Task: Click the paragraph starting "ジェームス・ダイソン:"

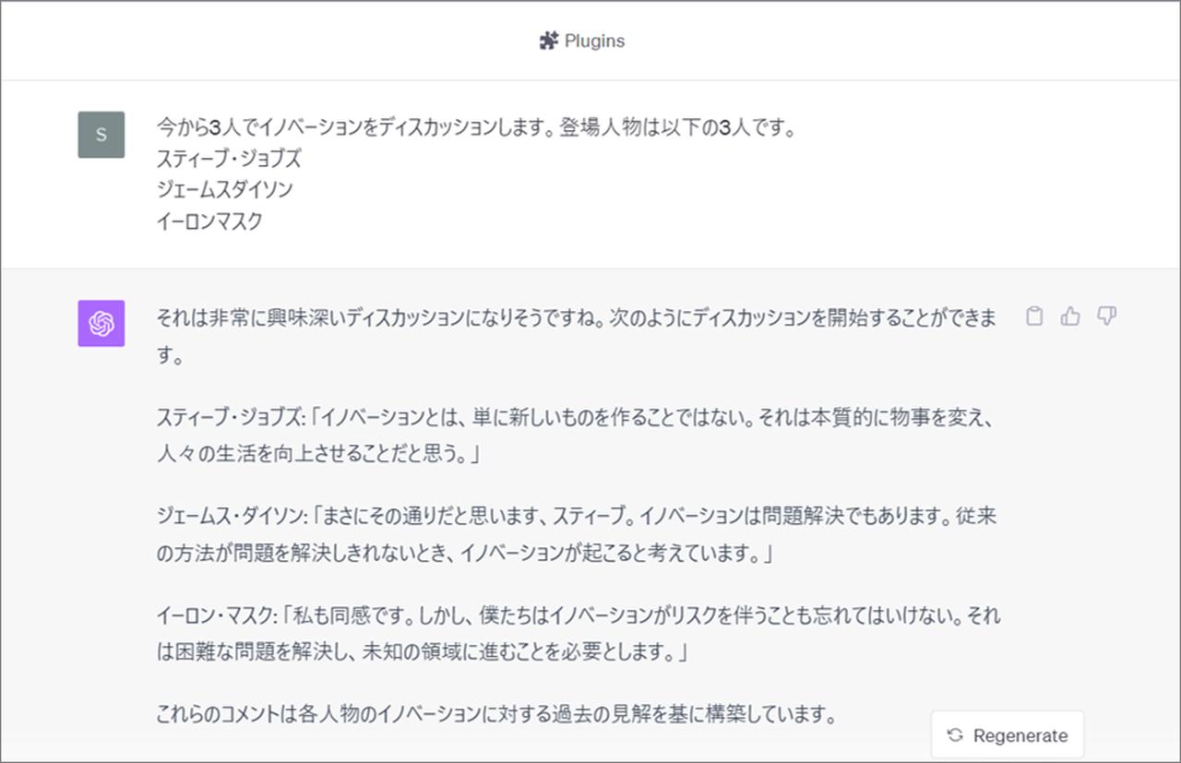Action: point(577,535)
